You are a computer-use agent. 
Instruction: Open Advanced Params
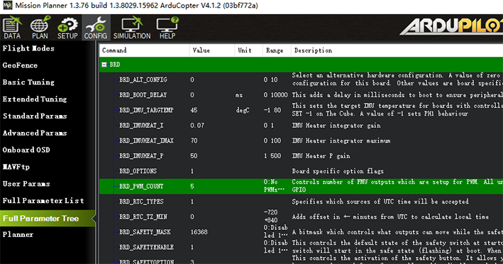(x=35, y=133)
